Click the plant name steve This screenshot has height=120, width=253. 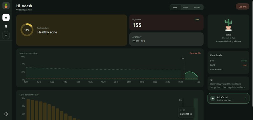(228, 35)
